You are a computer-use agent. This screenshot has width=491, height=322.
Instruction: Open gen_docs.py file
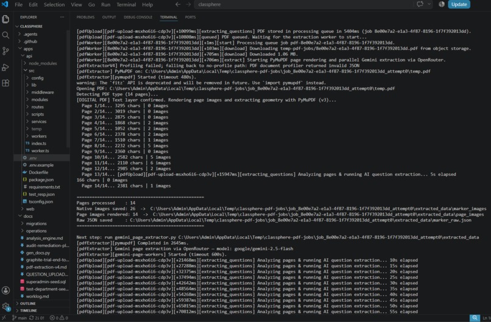[x=38, y=253]
